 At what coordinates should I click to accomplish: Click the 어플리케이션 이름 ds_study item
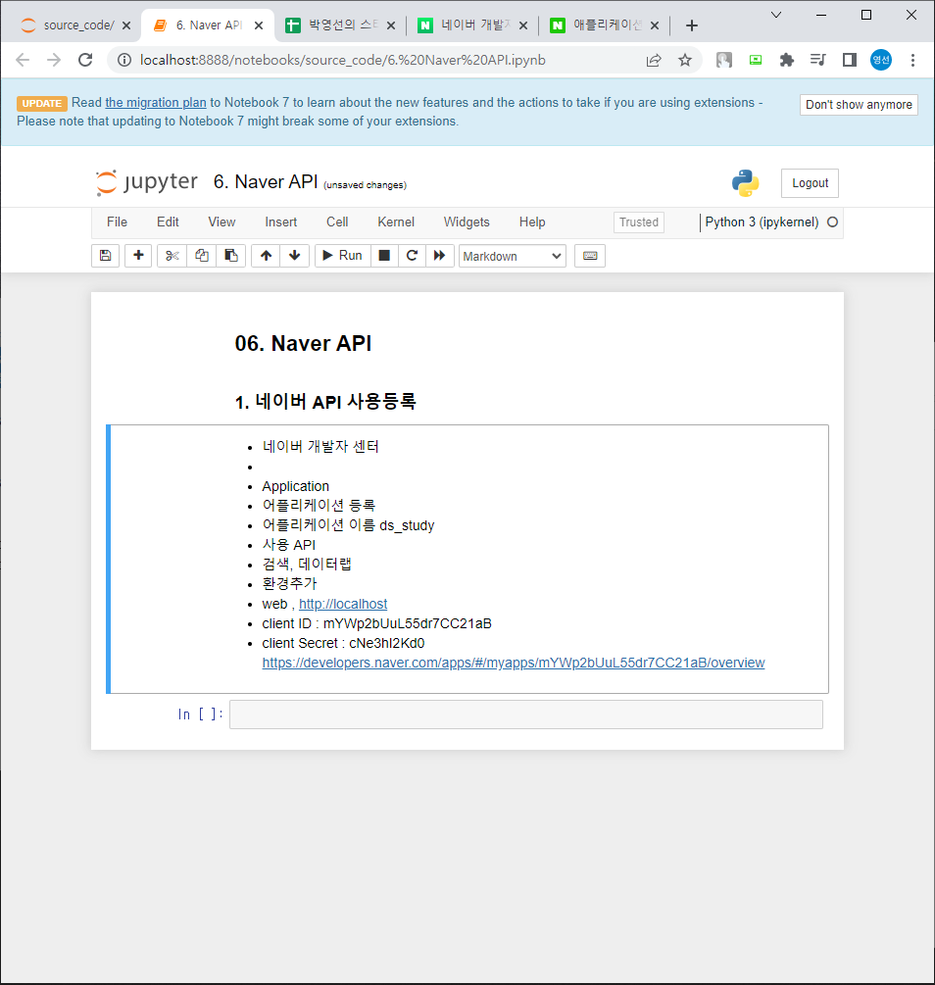[x=348, y=525]
